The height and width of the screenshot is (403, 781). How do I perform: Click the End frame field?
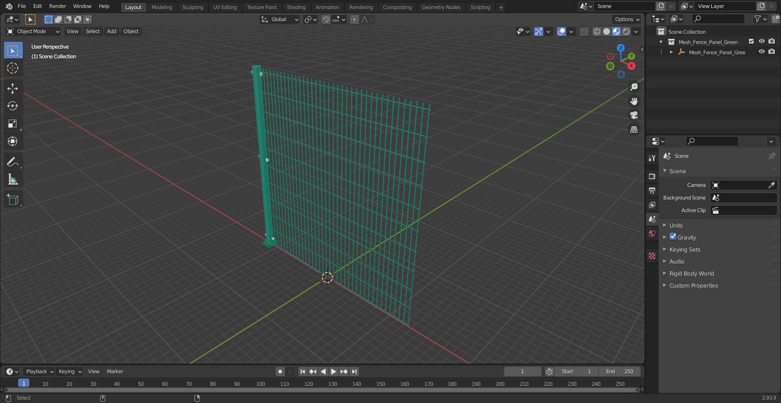pyautogui.click(x=620, y=372)
